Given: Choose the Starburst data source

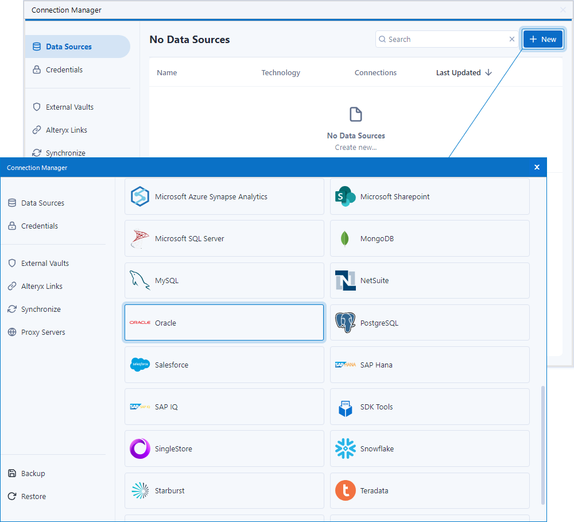Looking at the screenshot, I should tap(224, 490).
